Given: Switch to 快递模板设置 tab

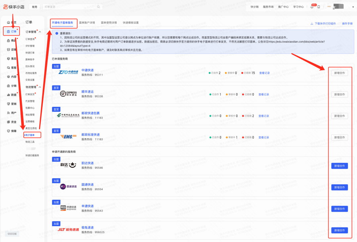Looking at the screenshot, I should [x=131, y=23].
